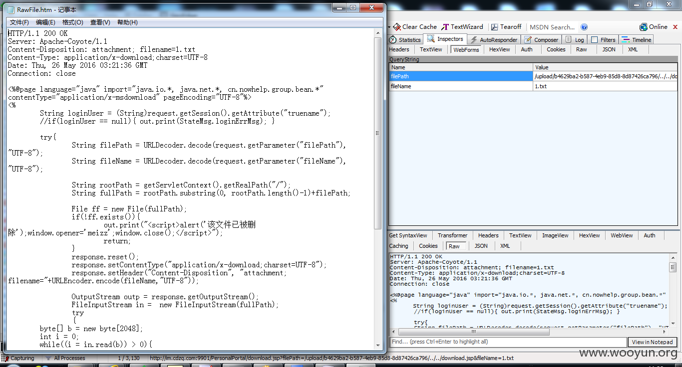Viewport: 682px width, 367px height.
Task: Click the View in Notepad button
Action: tap(653, 342)
